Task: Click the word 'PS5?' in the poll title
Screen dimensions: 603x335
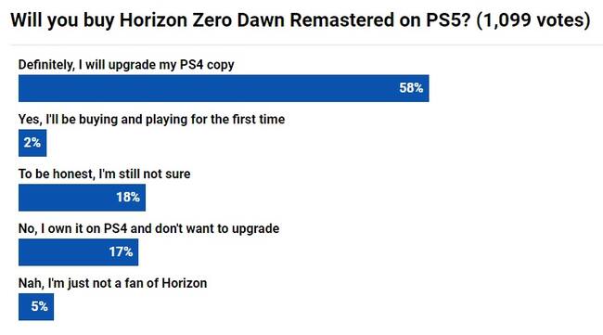Action: 448,20
